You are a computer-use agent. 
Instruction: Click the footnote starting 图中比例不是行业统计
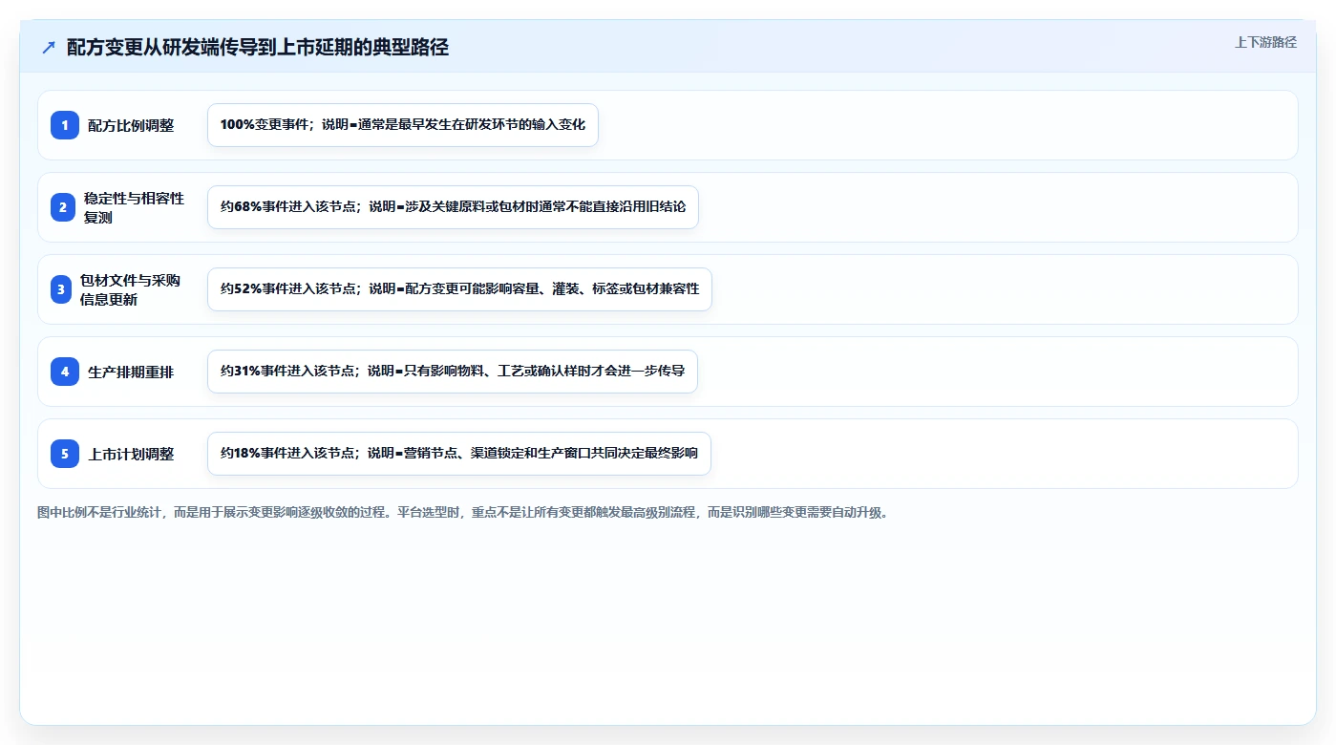click(463, 512)
